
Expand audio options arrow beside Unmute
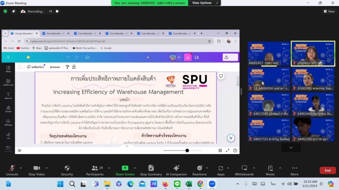pos(21,168)
